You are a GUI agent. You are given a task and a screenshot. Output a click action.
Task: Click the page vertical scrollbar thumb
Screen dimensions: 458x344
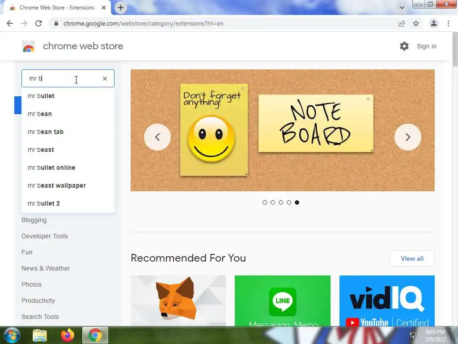point(455,49)
